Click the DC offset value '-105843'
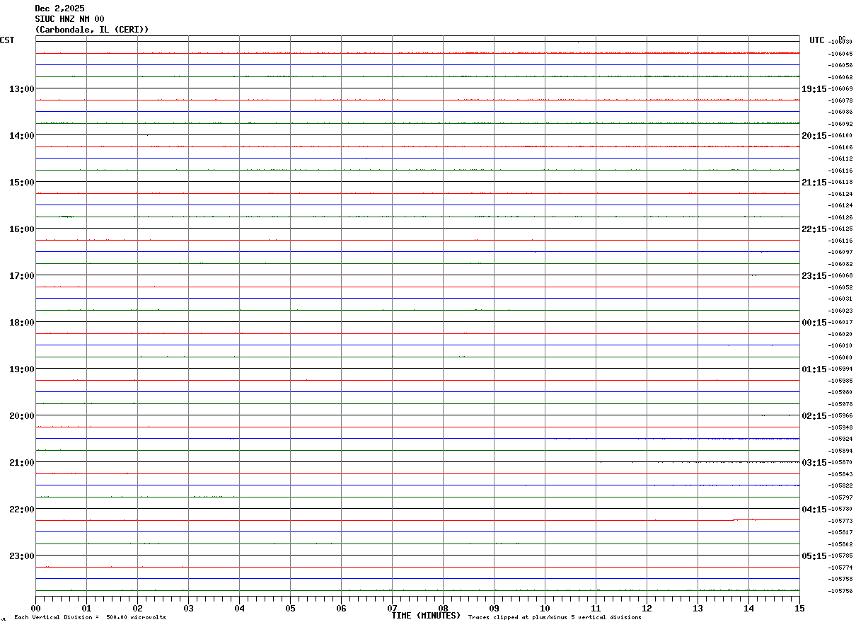The image size is (856, 627). click(840, 474)
